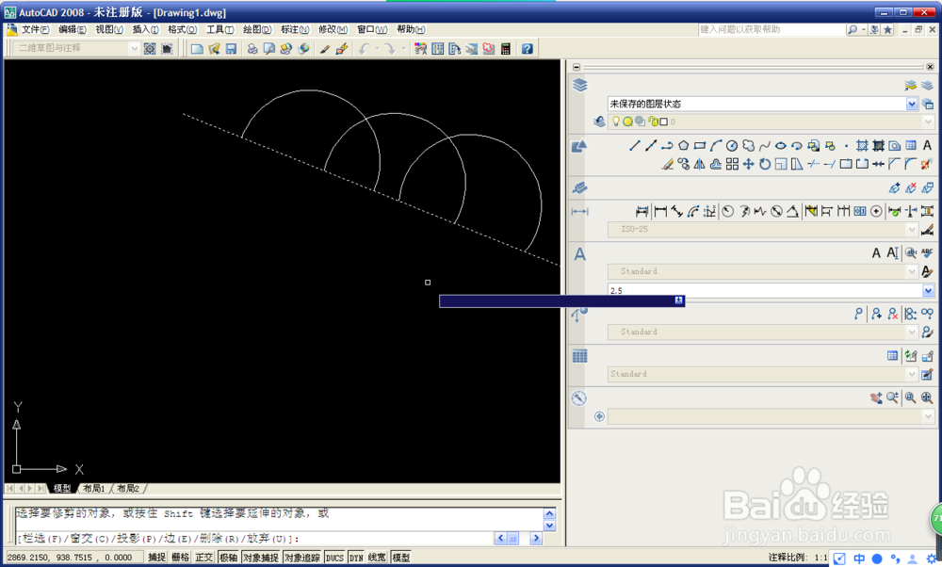Open the 修改(M) menu

point(333,29)
